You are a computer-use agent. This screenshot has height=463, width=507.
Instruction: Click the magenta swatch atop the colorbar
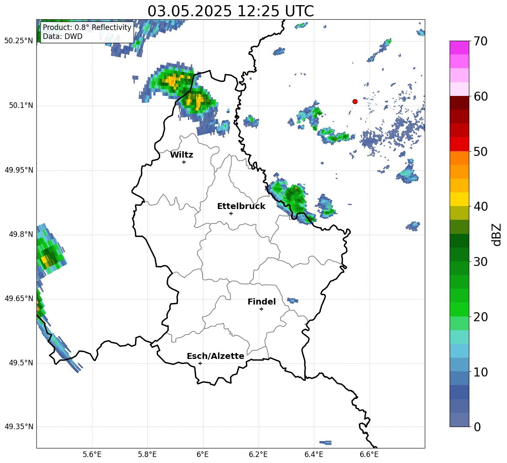pyautogui.click(x=459, y=48)
